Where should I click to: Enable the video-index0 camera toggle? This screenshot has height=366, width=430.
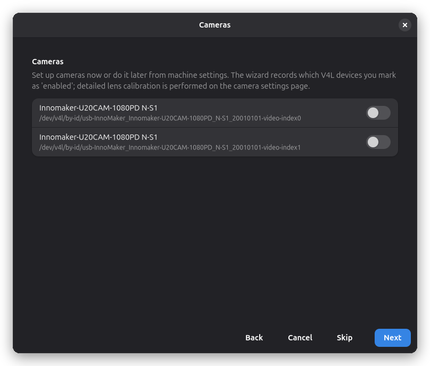378,113
